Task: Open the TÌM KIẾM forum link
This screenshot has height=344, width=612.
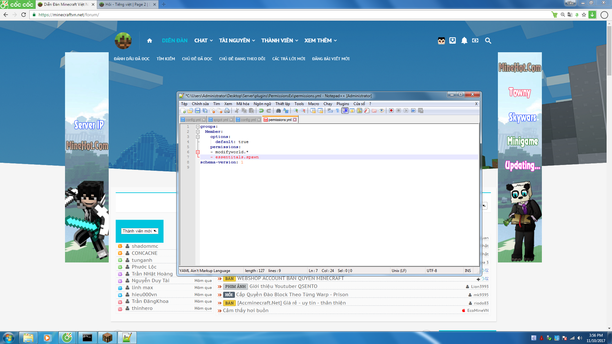Action: point(165,59)
